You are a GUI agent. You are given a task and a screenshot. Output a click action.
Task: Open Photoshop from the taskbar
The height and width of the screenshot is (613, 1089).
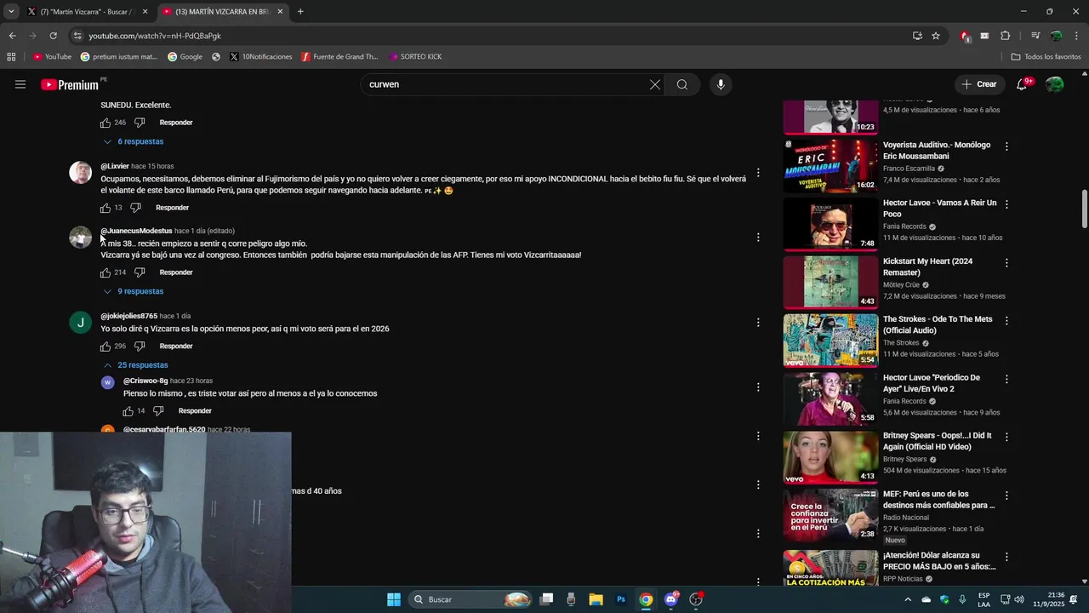(x=621, y=599)
